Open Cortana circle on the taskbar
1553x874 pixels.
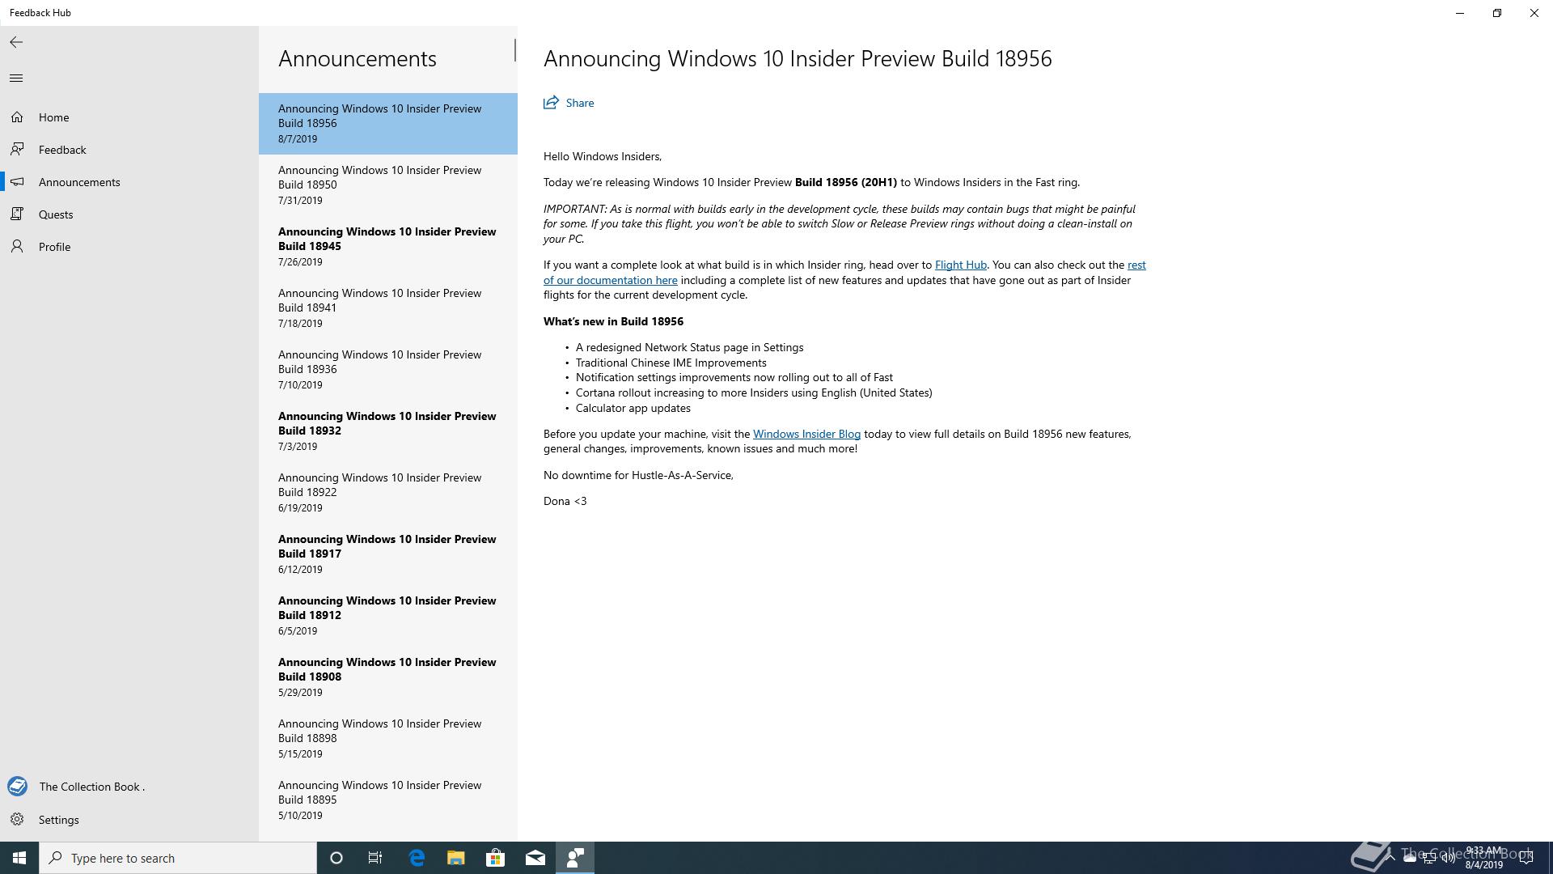[336, 858]
